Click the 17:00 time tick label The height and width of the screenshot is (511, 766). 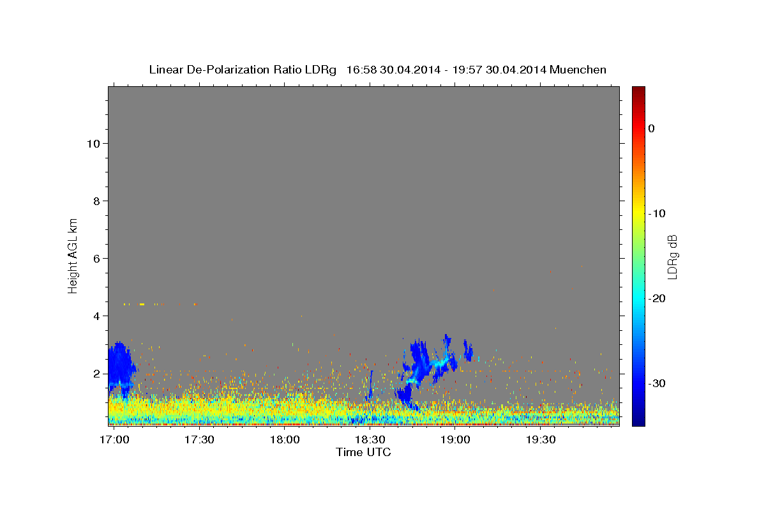(x=114, y=440)
